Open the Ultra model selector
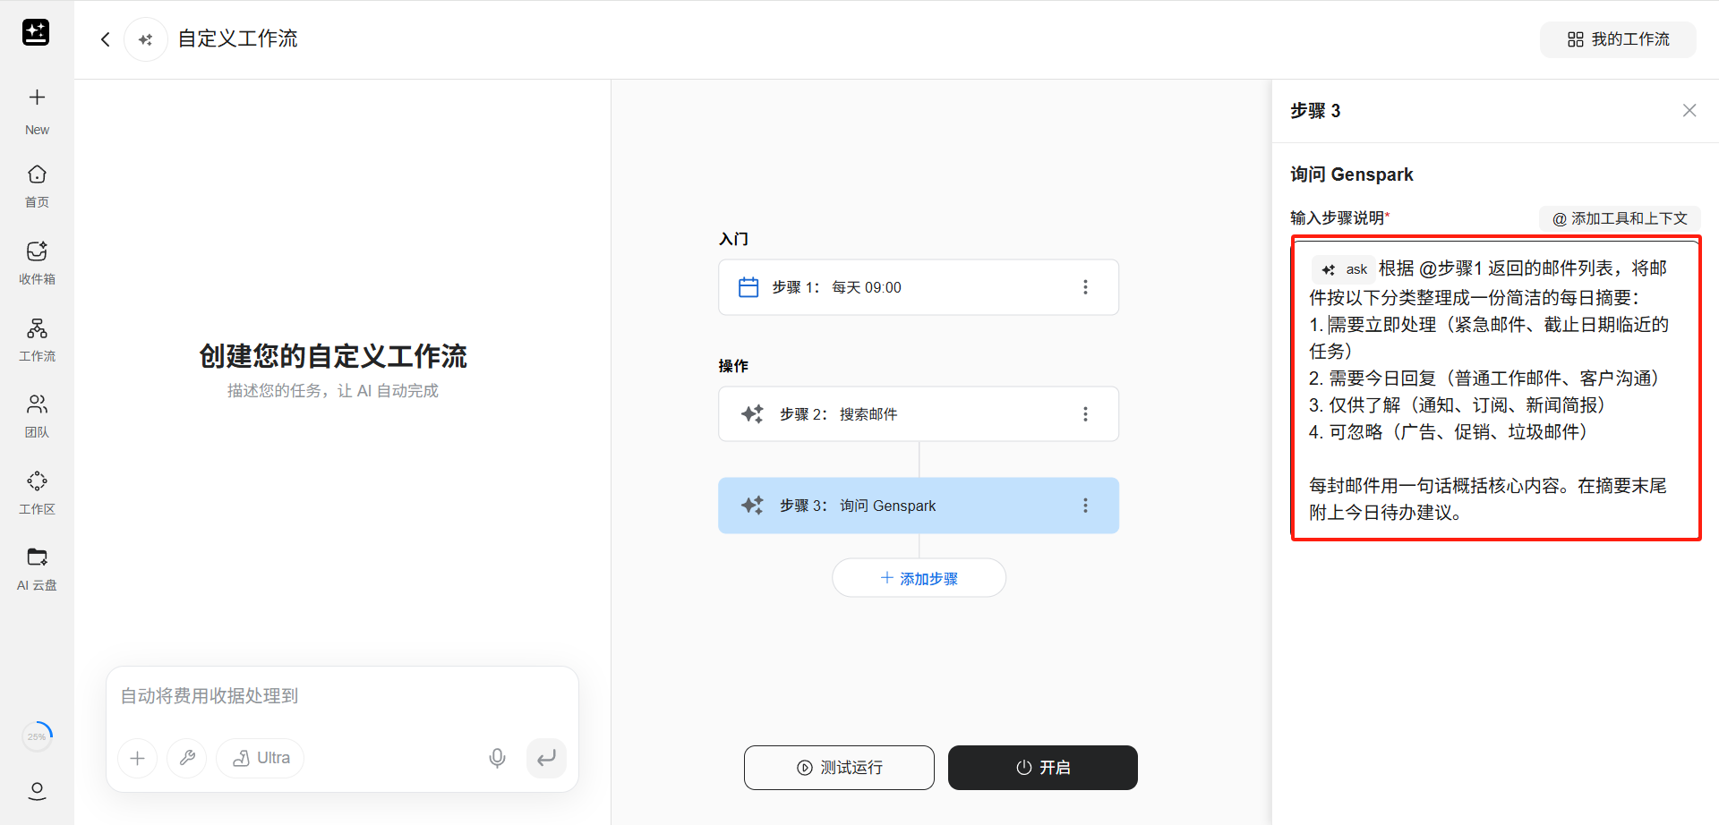This screenshot has width=1719, height=825. [x=261, y=759]
